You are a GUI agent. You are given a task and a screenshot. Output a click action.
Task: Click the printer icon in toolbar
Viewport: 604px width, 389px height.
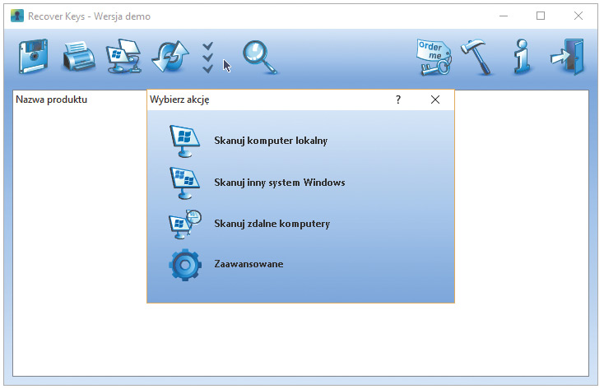(x=80, y=56)
